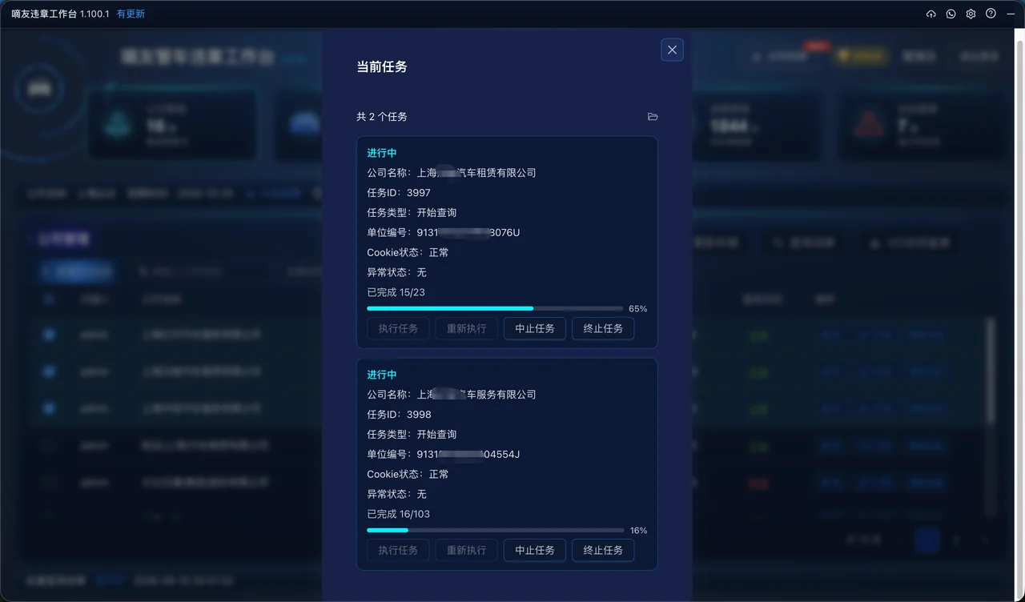This screenshot has width=1025, height=602.
Task: Select the 任务ID：3998 text
Action: coord(399,415)
